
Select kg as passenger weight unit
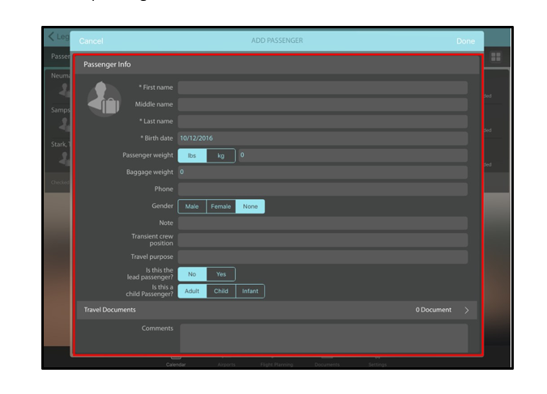pos(220,155)
